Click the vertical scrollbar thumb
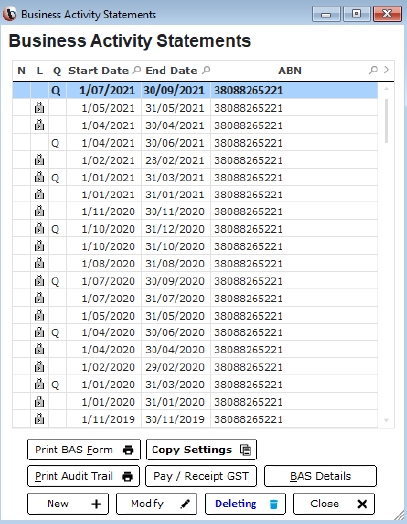This screenshot has height=524, width=407. (x=386, y=121)
